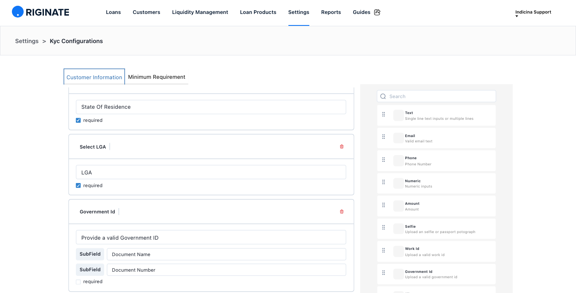
Task: Open the Loans menu
Action: click(113, 12)
